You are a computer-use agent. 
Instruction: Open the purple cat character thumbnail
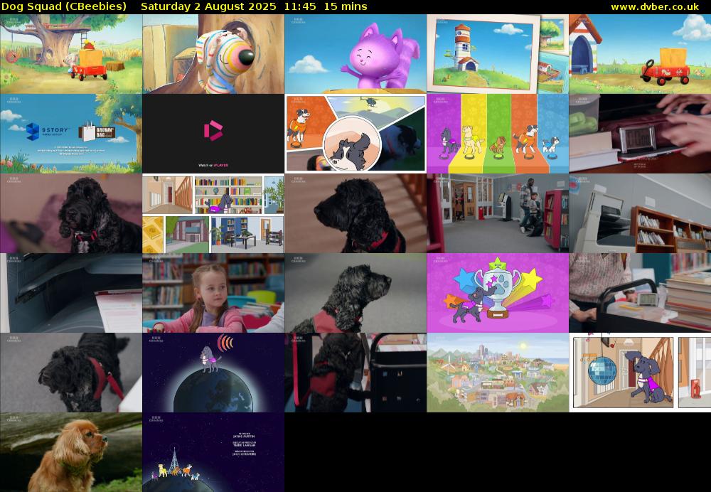point(355,54)
